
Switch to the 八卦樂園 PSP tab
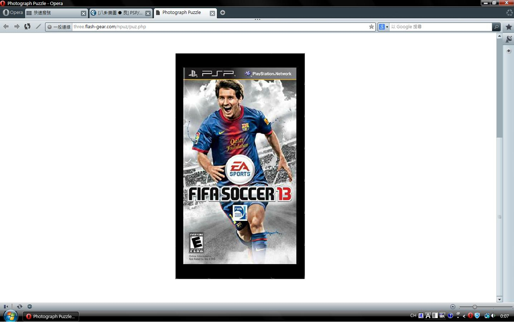[x=120, y=13]
